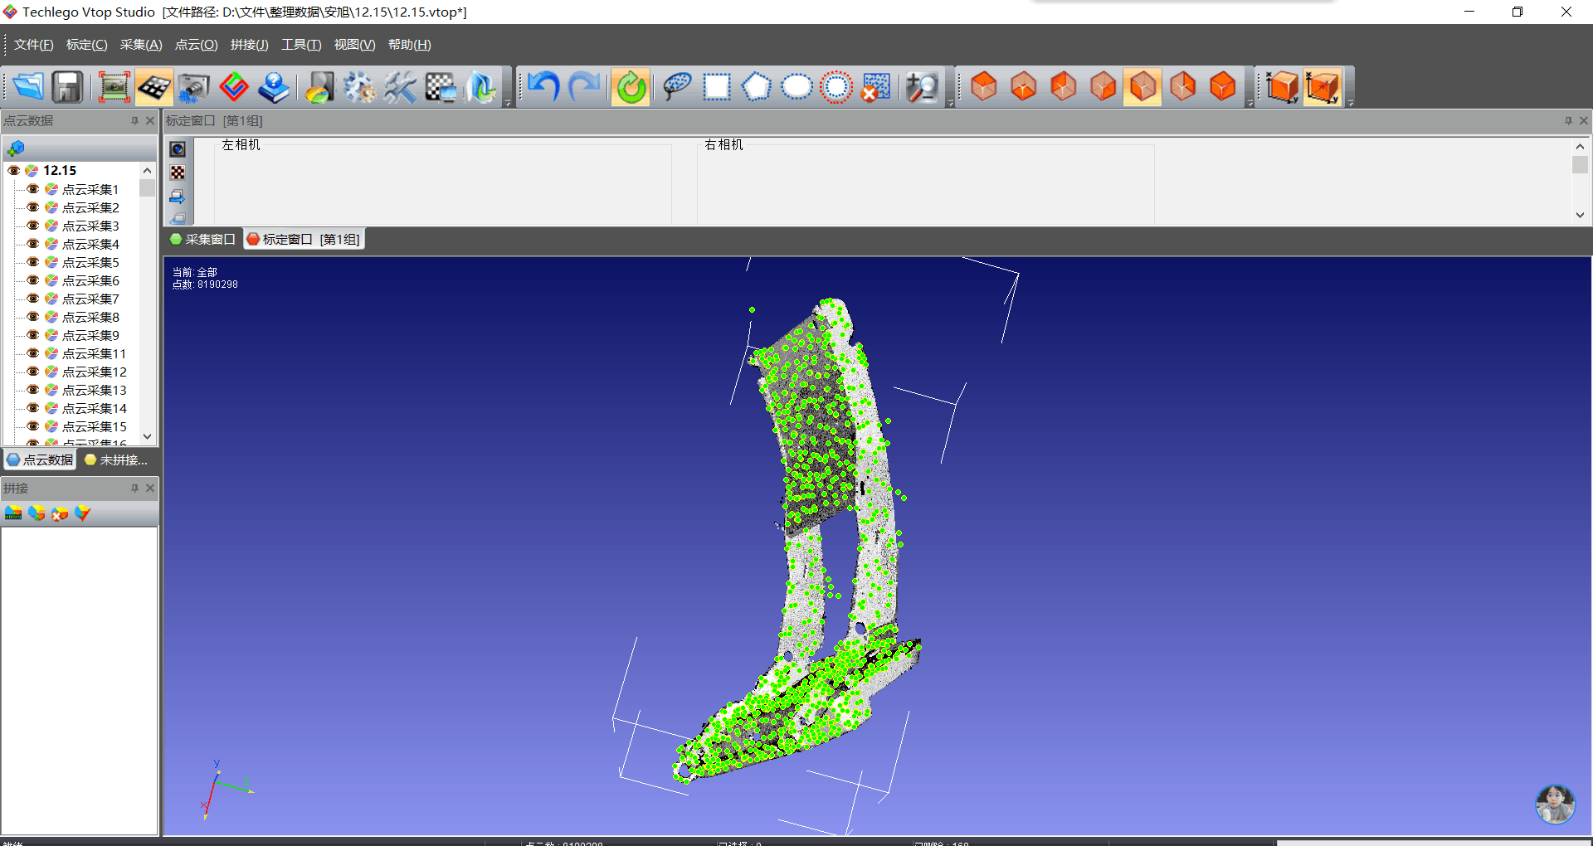Toggle visibility of 点云采集5
1593x846 pixels.
[33, 262]
